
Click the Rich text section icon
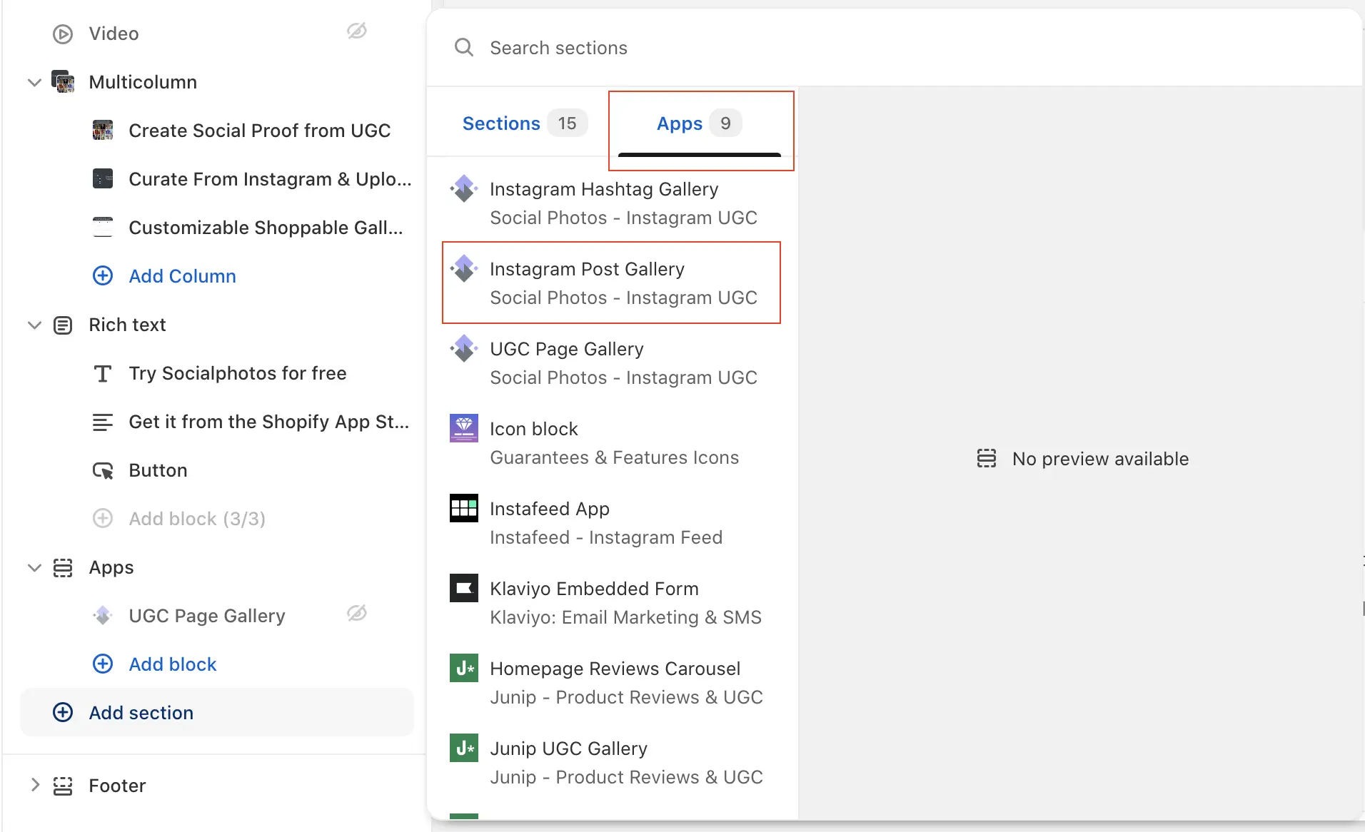point(63,325)
